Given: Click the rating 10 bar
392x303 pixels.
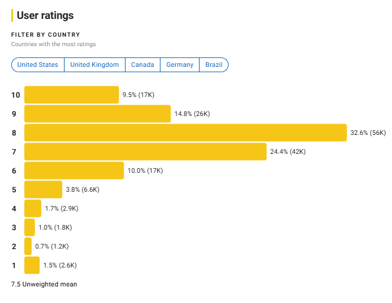Looking at the screenshot, I should pyautogui.click(x=71, y=95).
